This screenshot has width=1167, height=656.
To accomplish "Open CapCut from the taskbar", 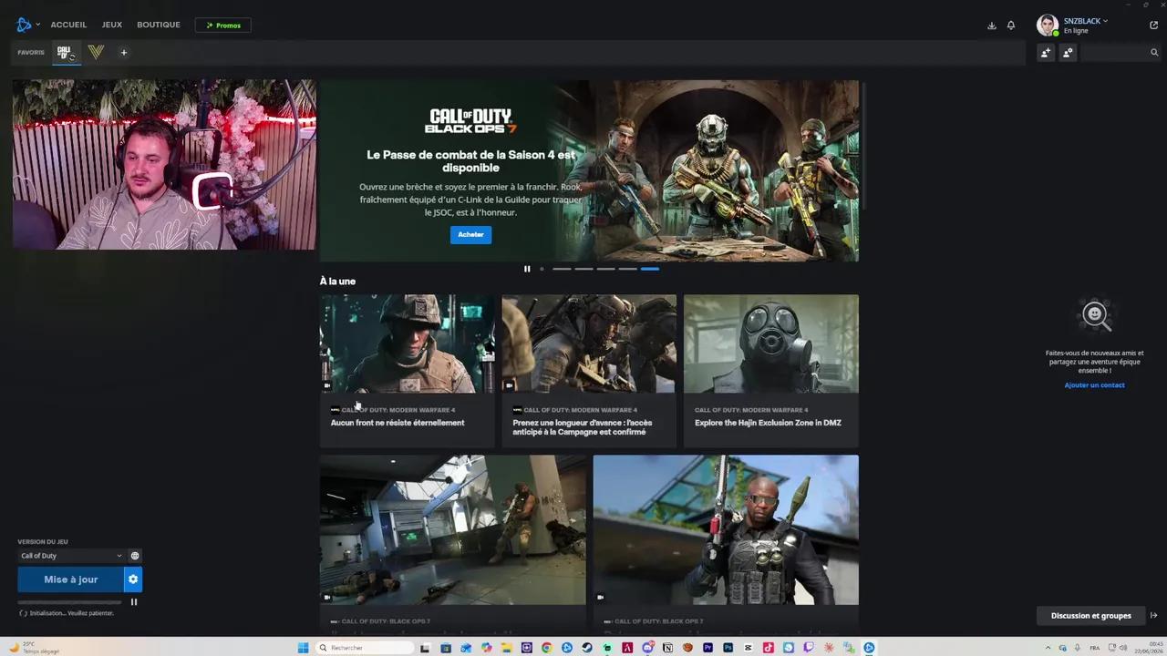I will [x=748, y=648].
